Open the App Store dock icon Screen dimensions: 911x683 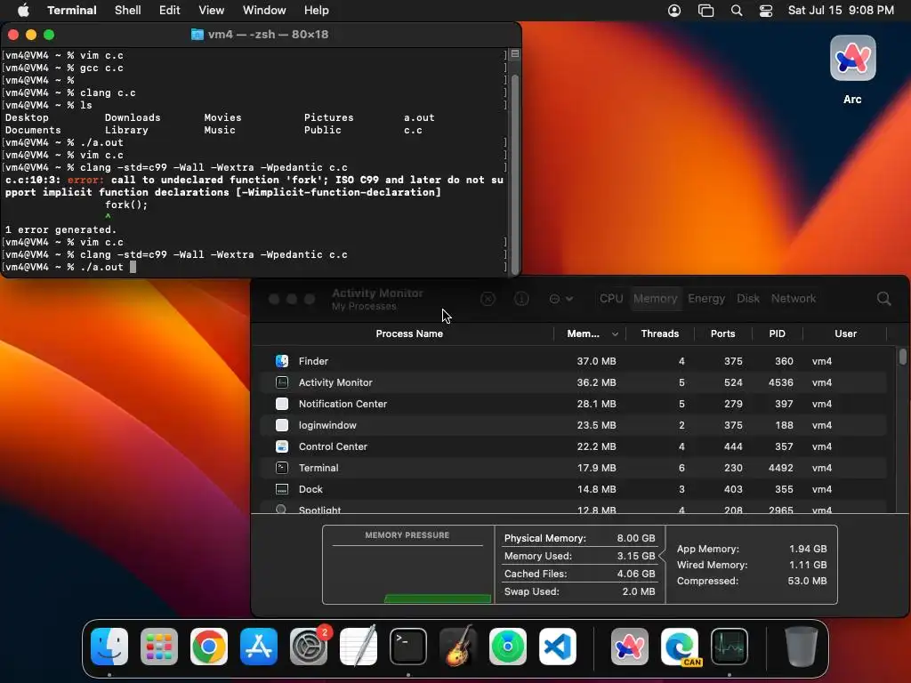[x=259, y=647]
